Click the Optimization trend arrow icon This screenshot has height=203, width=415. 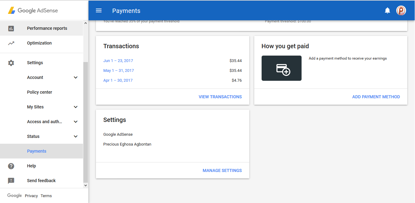pos(11,43)
